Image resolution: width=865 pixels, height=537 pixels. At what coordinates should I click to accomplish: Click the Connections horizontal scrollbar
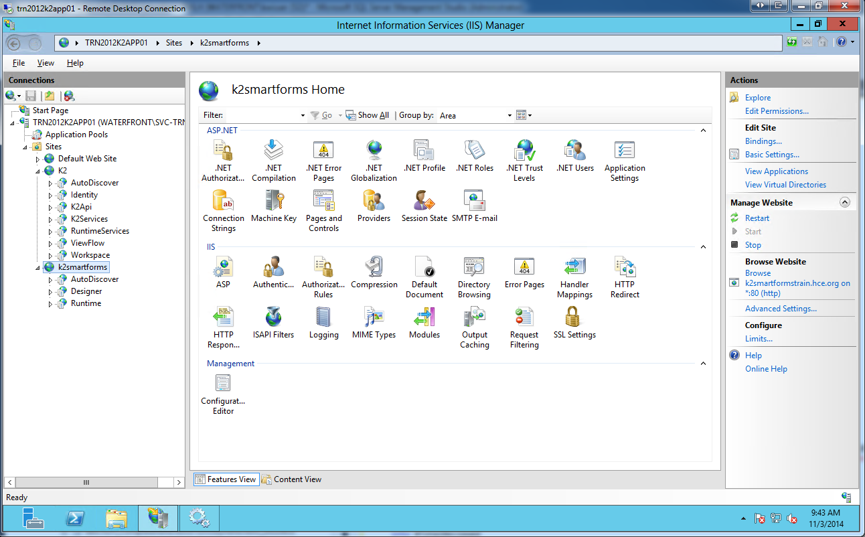86,482
